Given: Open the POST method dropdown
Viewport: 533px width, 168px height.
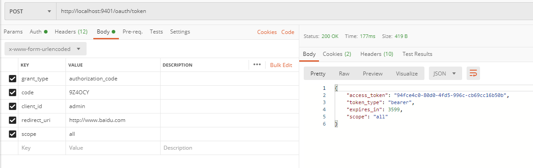Looking at the screenshot, I should coord(30,11).
